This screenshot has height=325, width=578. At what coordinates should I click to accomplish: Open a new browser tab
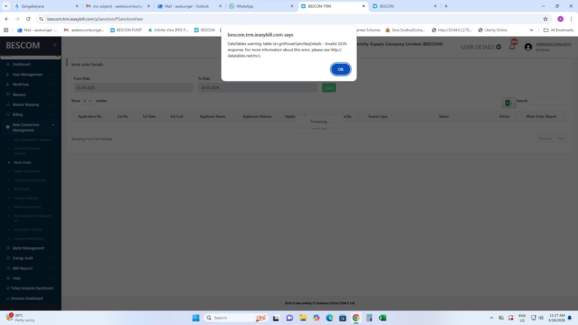tap(446, 6)
